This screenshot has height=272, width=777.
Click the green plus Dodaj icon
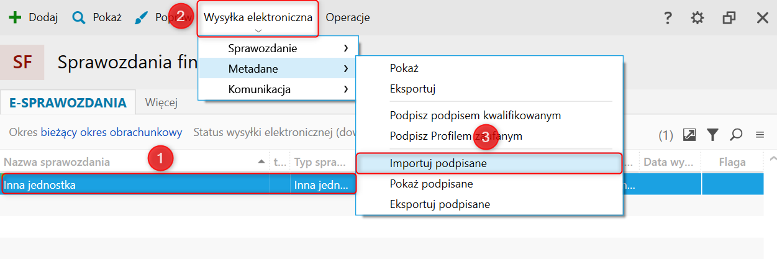tap(15, 17)
